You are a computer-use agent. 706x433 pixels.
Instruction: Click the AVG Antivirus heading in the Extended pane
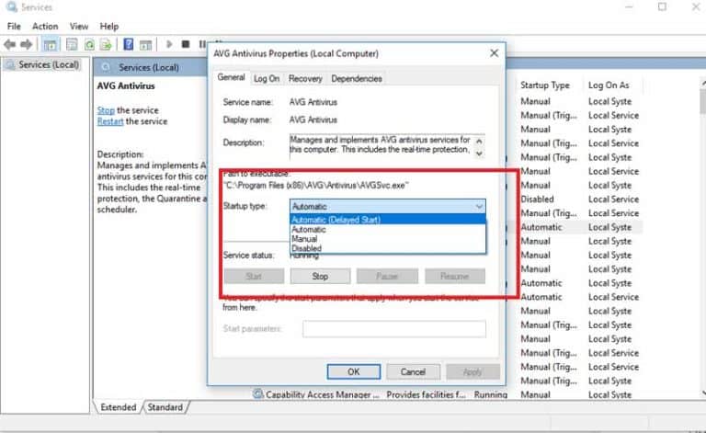click(126, 85)
